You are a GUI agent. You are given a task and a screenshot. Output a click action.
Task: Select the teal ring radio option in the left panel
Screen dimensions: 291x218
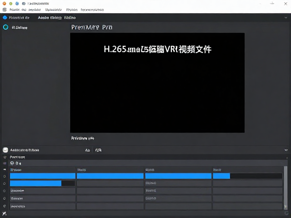point(6,27)
